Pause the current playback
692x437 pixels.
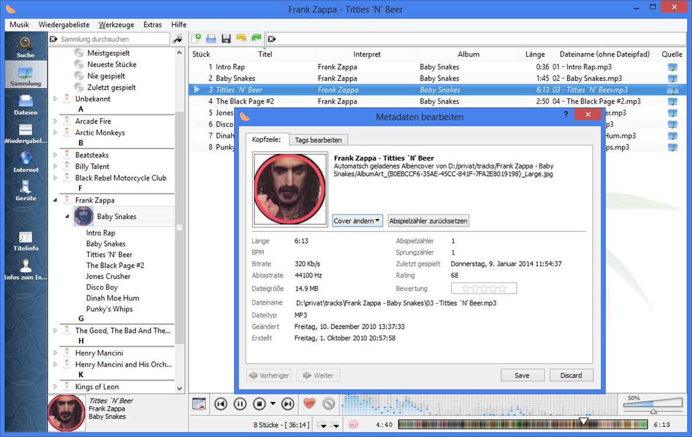tap(240, 404)
